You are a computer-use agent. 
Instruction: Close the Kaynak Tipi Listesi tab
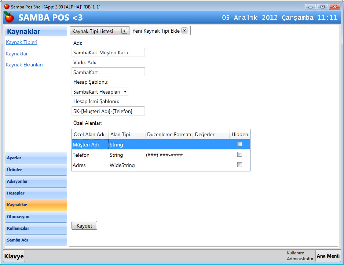[124, 31]
